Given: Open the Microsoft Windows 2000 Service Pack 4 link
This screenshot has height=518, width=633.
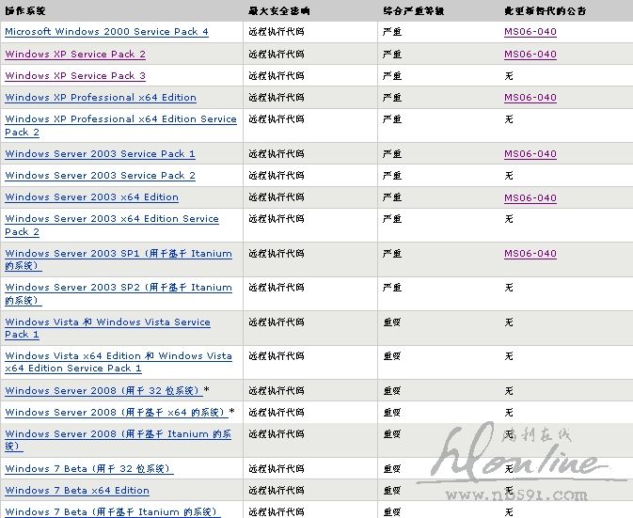Looking at the screenshot, I should [106, 31].
